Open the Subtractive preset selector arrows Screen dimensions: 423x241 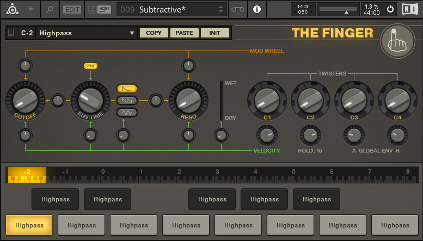(220, 9)
